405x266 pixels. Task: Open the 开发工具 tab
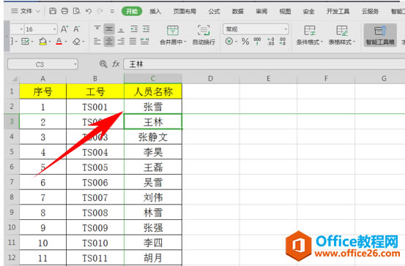[338, 11]
